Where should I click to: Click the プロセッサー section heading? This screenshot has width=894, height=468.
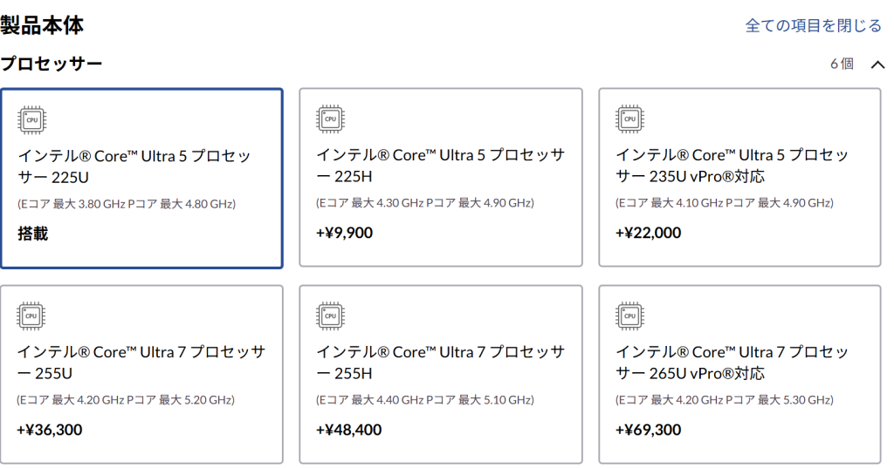tap(52, 64)
